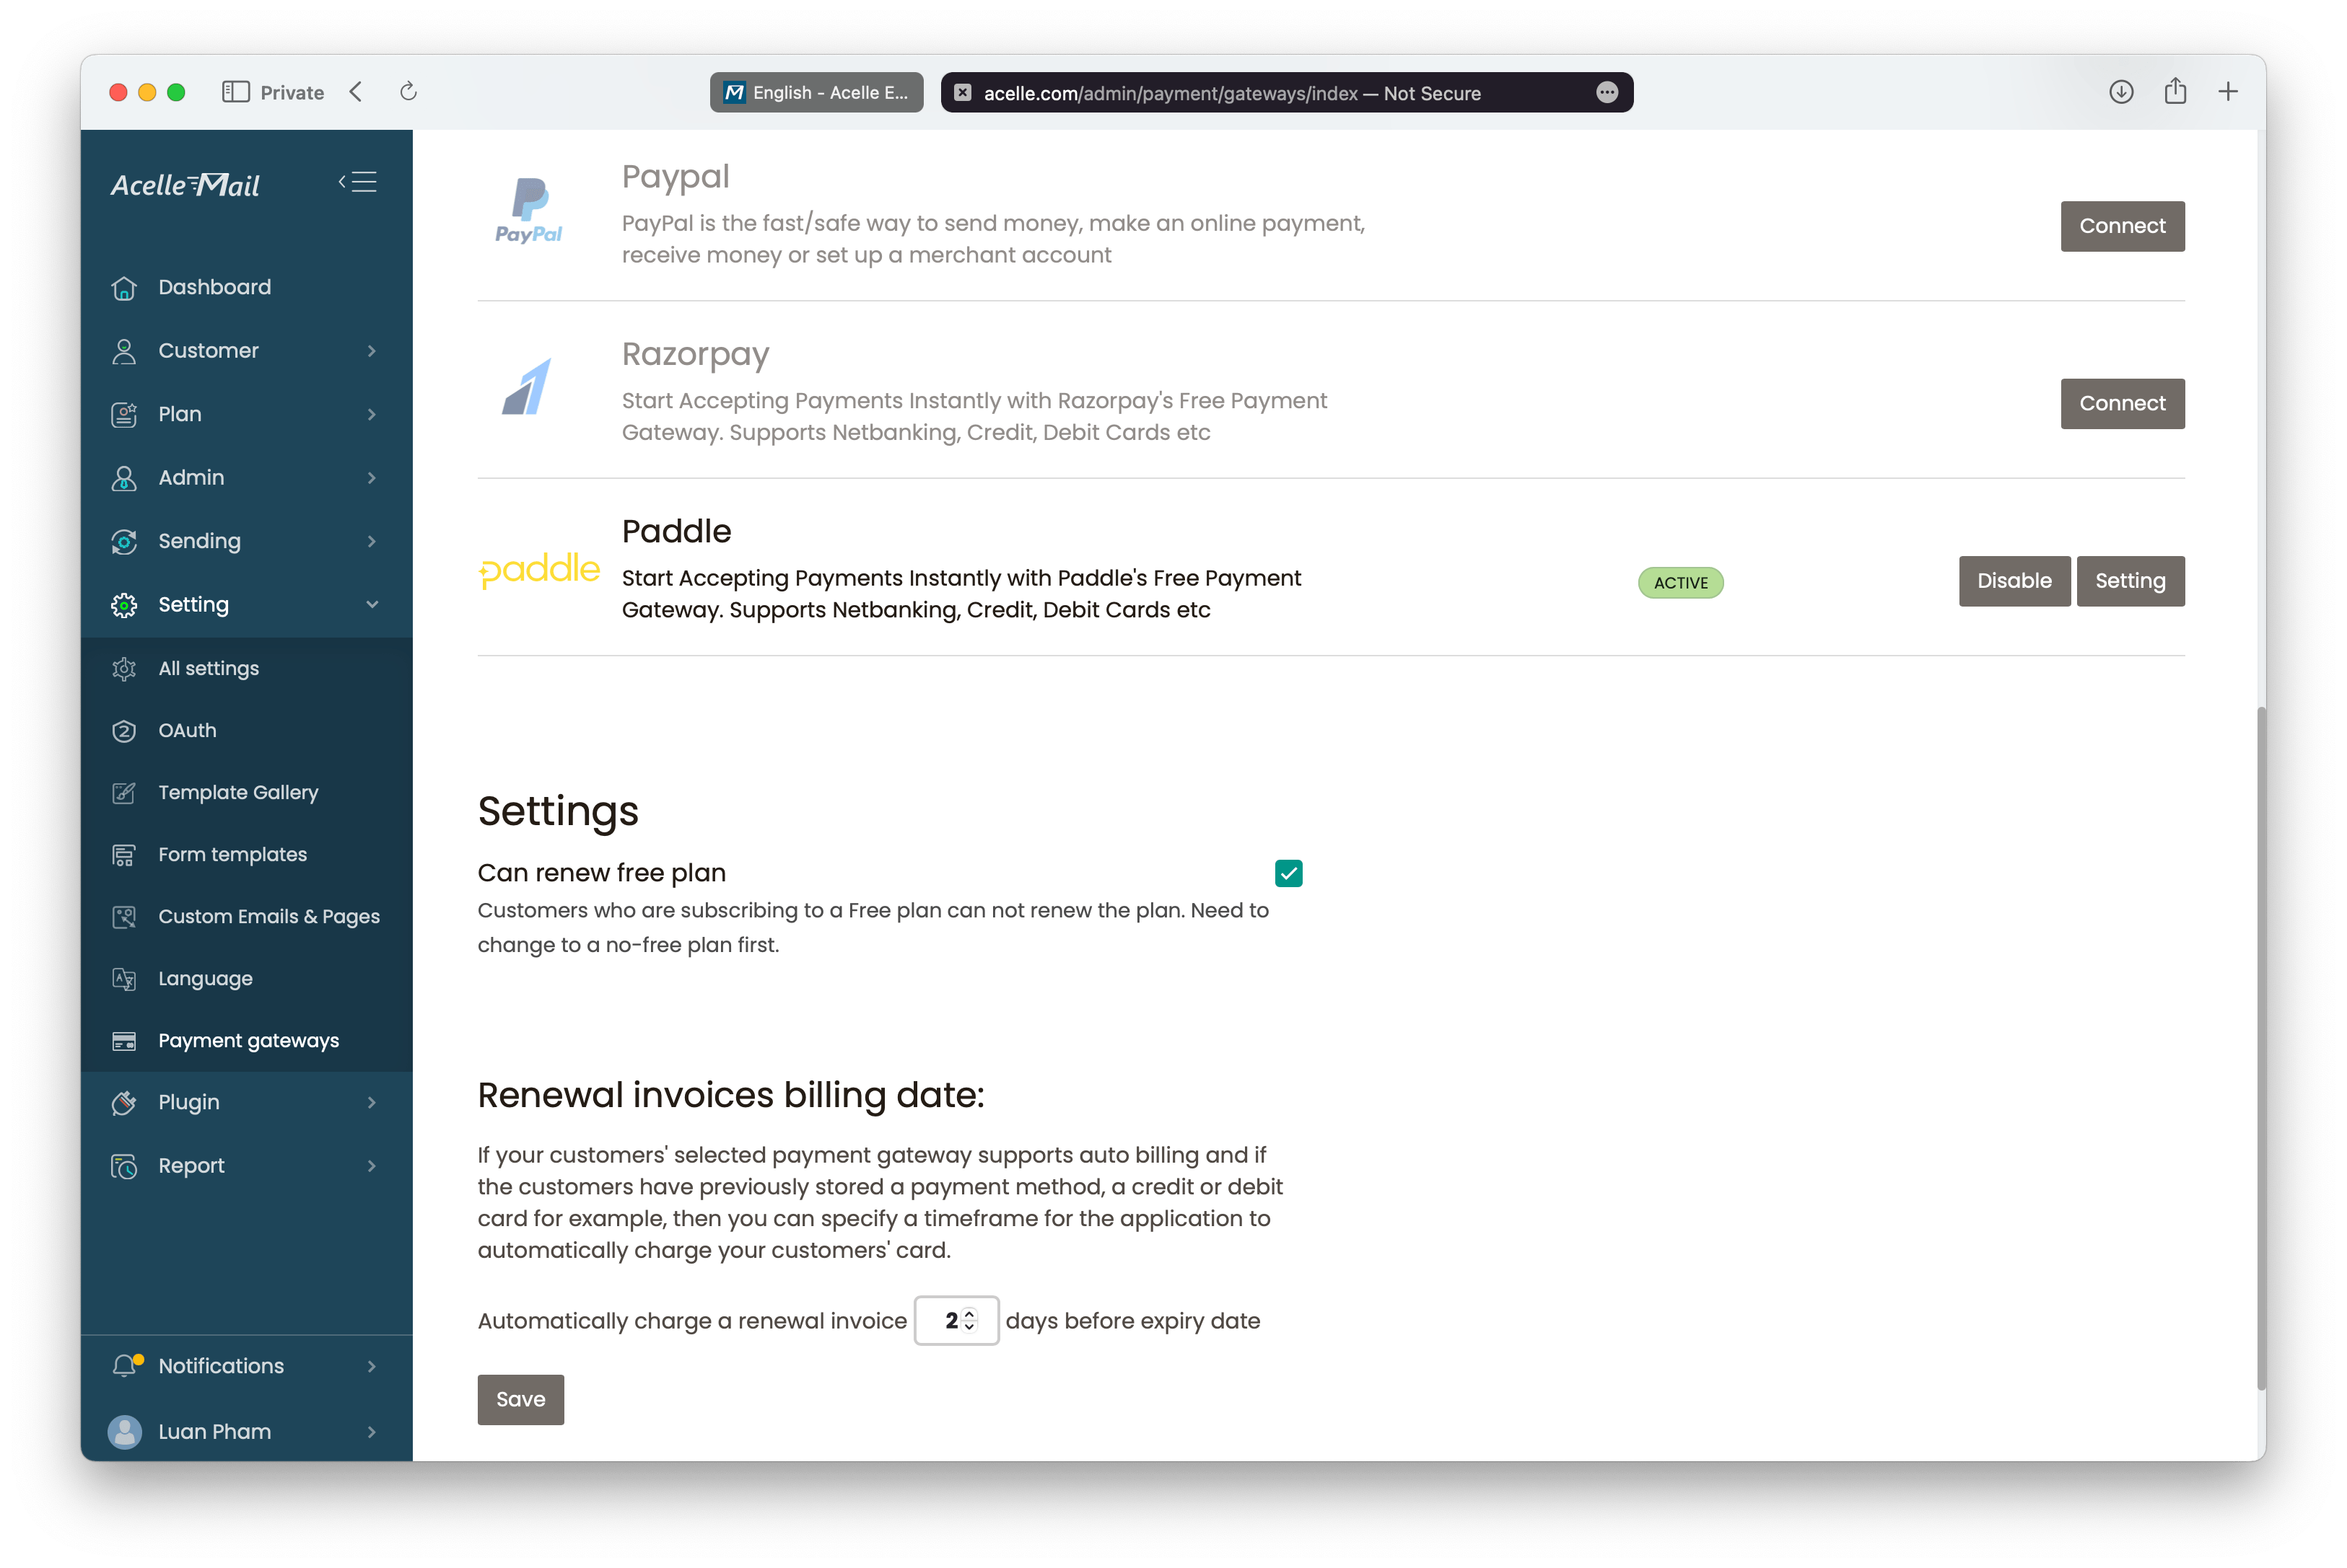Image resolution: width=2347 pixels, height=1568 pixels.
Task: Click Setting button for Paddle
Action: (2130, 579)
